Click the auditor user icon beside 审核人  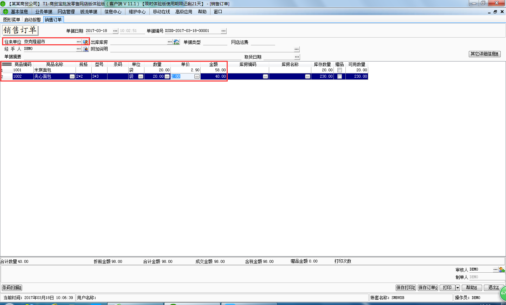(502, 270)
